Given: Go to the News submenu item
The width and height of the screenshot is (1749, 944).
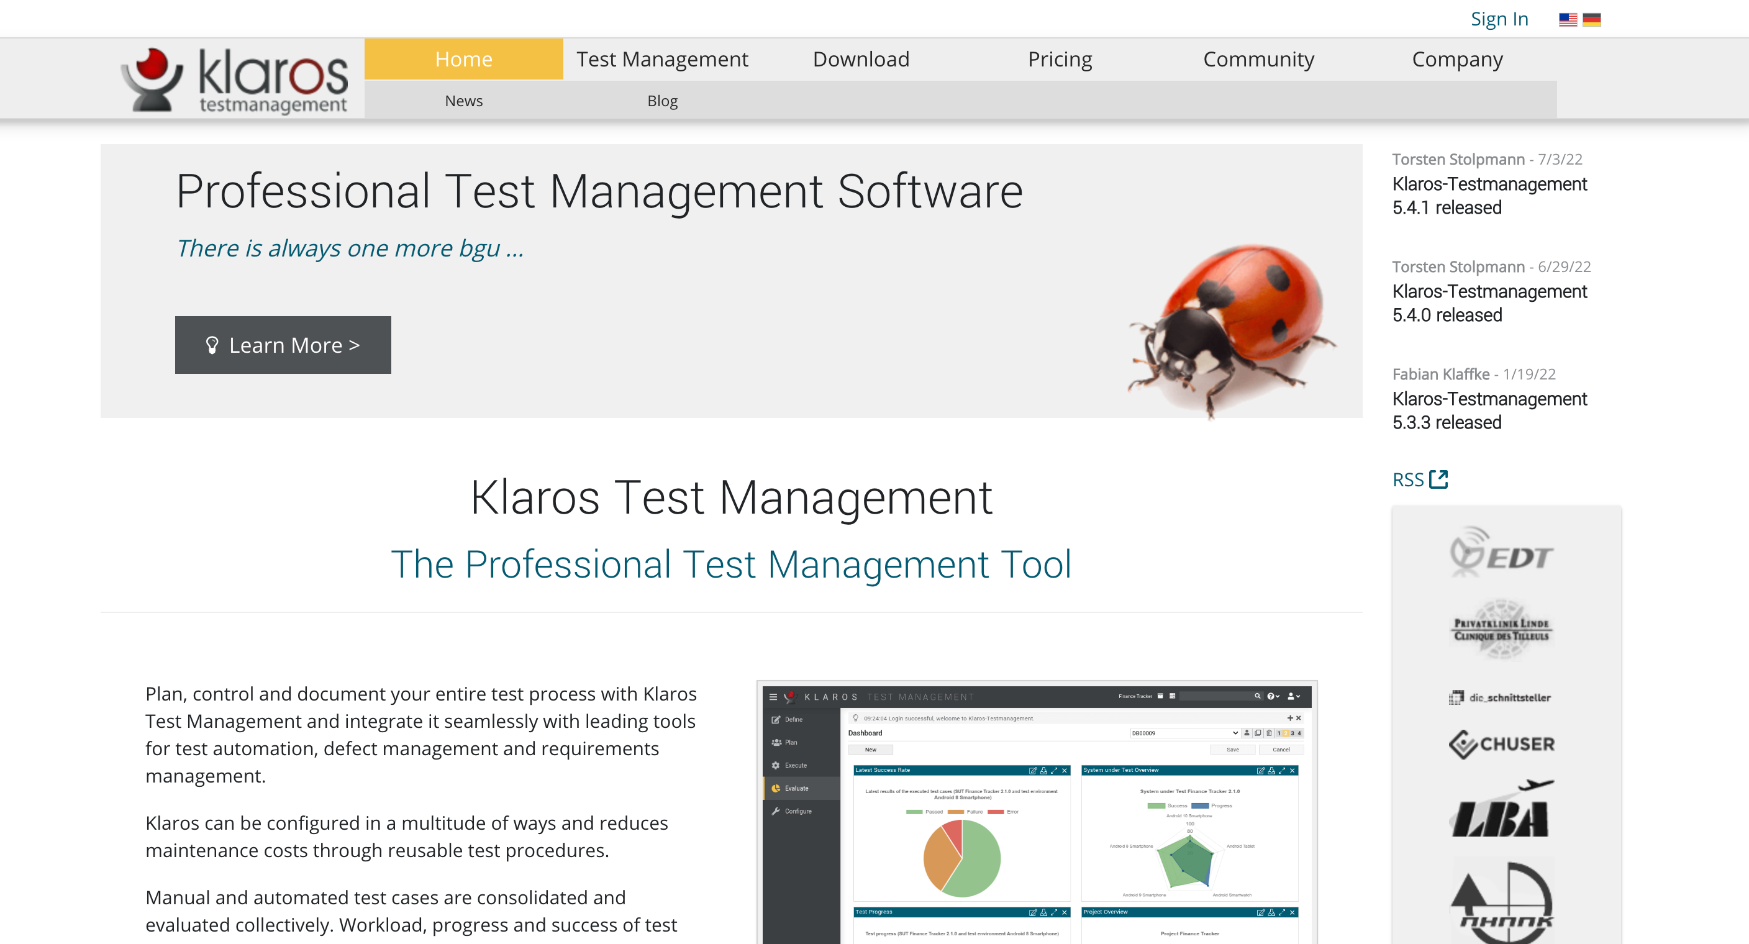Looking at the screenshot, I should (x=464, y=101).
